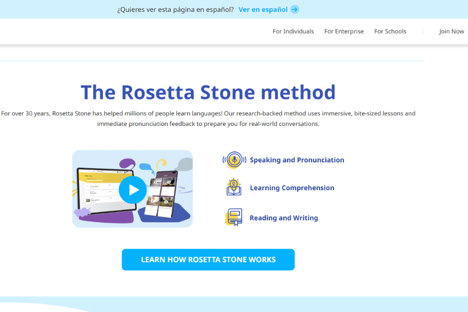The image size is (468, 312).
Task: Open the For Schools menu
Action: [390, 31]
